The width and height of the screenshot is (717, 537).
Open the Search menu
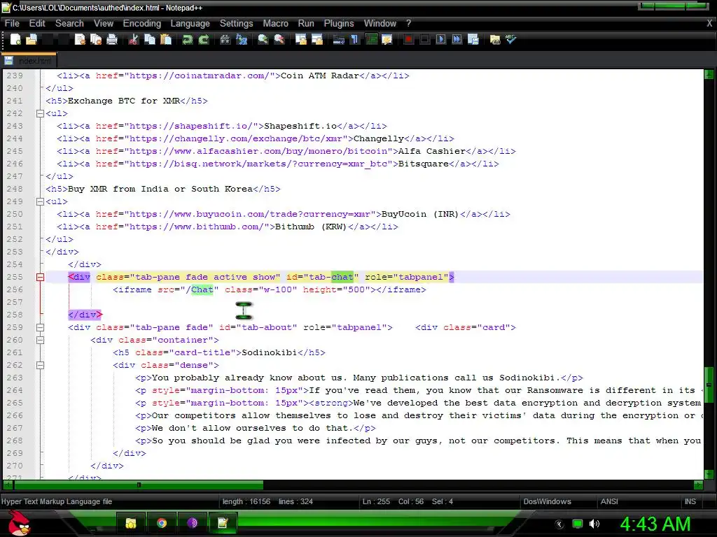(69, 23)
